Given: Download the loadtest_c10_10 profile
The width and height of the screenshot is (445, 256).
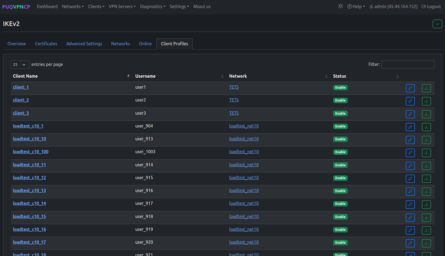Looking at the screenshot, I should (x=426, y=140).
